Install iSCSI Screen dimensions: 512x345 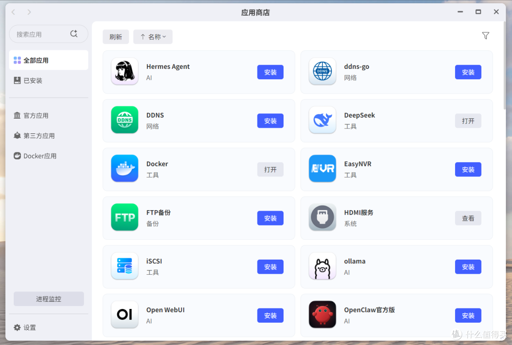[x=270, y=267]
